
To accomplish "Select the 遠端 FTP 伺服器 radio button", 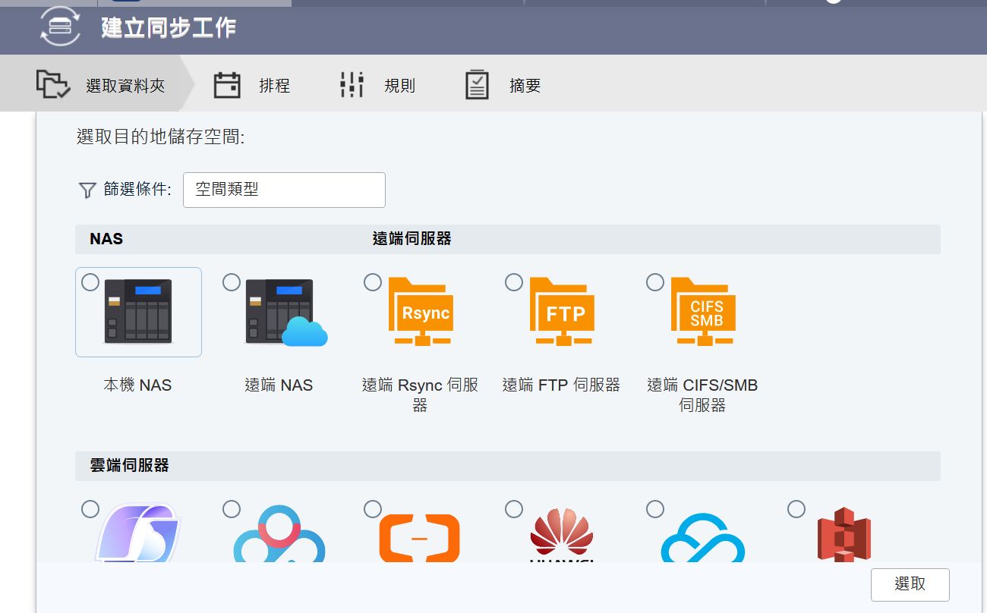I will coord(514,282).
